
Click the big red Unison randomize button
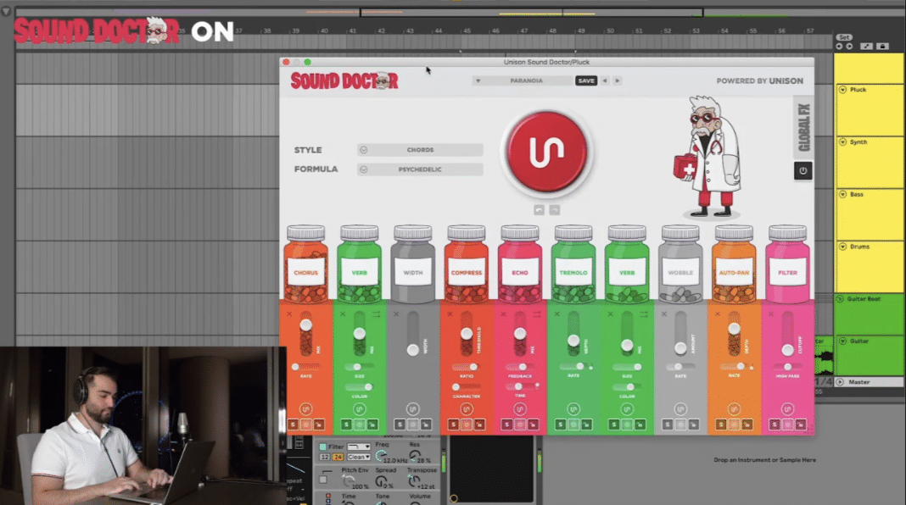pos(546,151)
